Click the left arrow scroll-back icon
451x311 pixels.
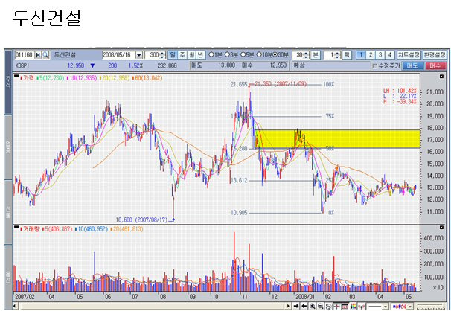(304, 306)
